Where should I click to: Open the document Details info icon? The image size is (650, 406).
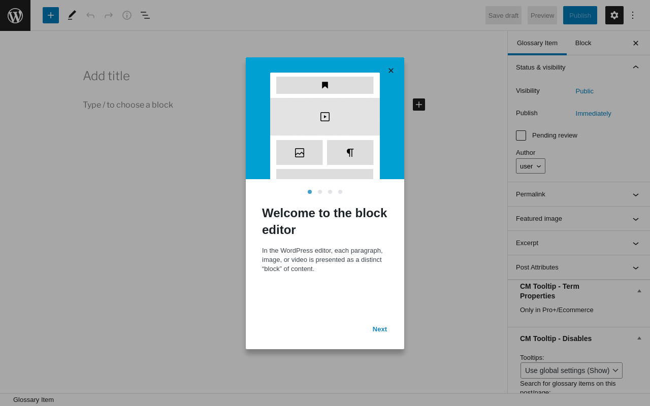coord(127,15)
